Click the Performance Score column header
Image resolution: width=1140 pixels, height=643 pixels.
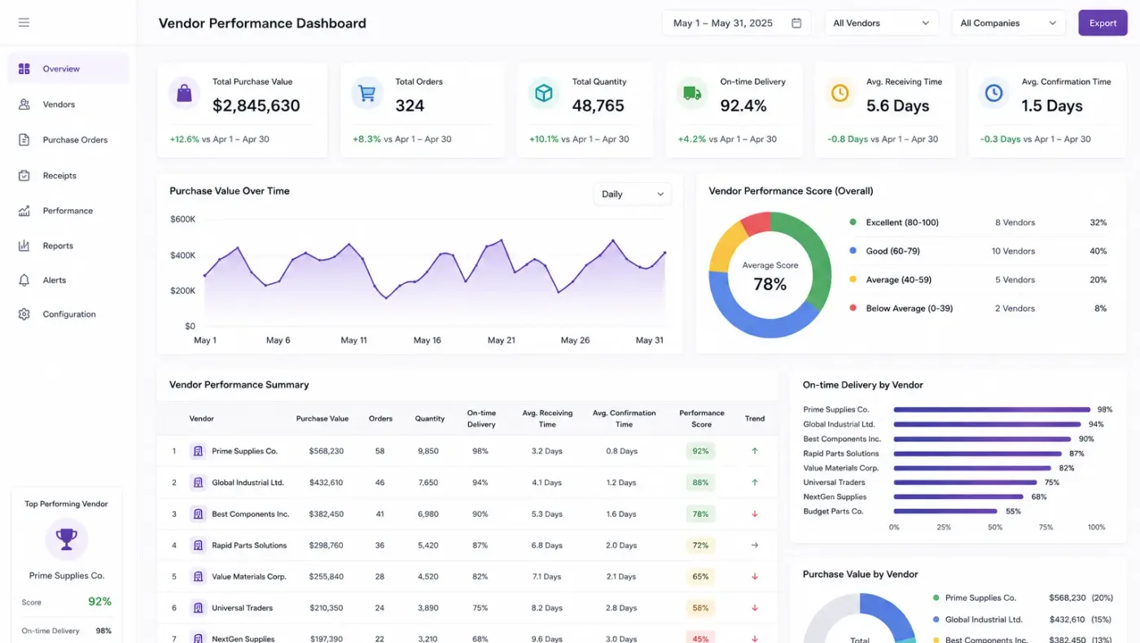click(701, 418)
